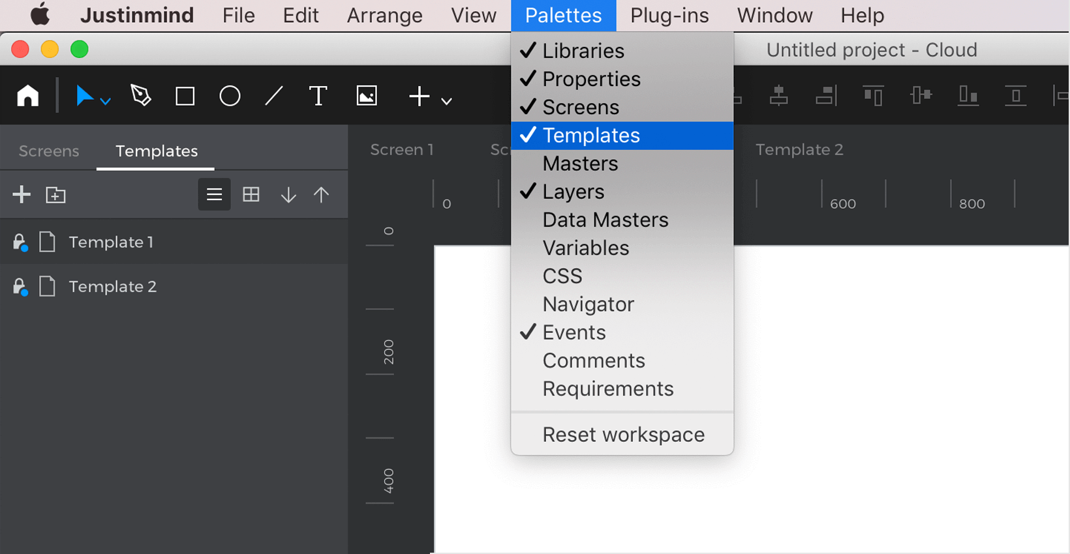Move template up with arrow icon
The image size is (1070, 554).
click(321, 195)
